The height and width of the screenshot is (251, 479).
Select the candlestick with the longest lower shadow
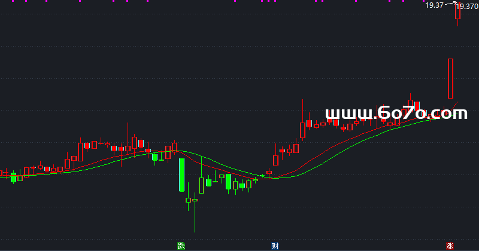pyautogui.click(x=195, y=212)
